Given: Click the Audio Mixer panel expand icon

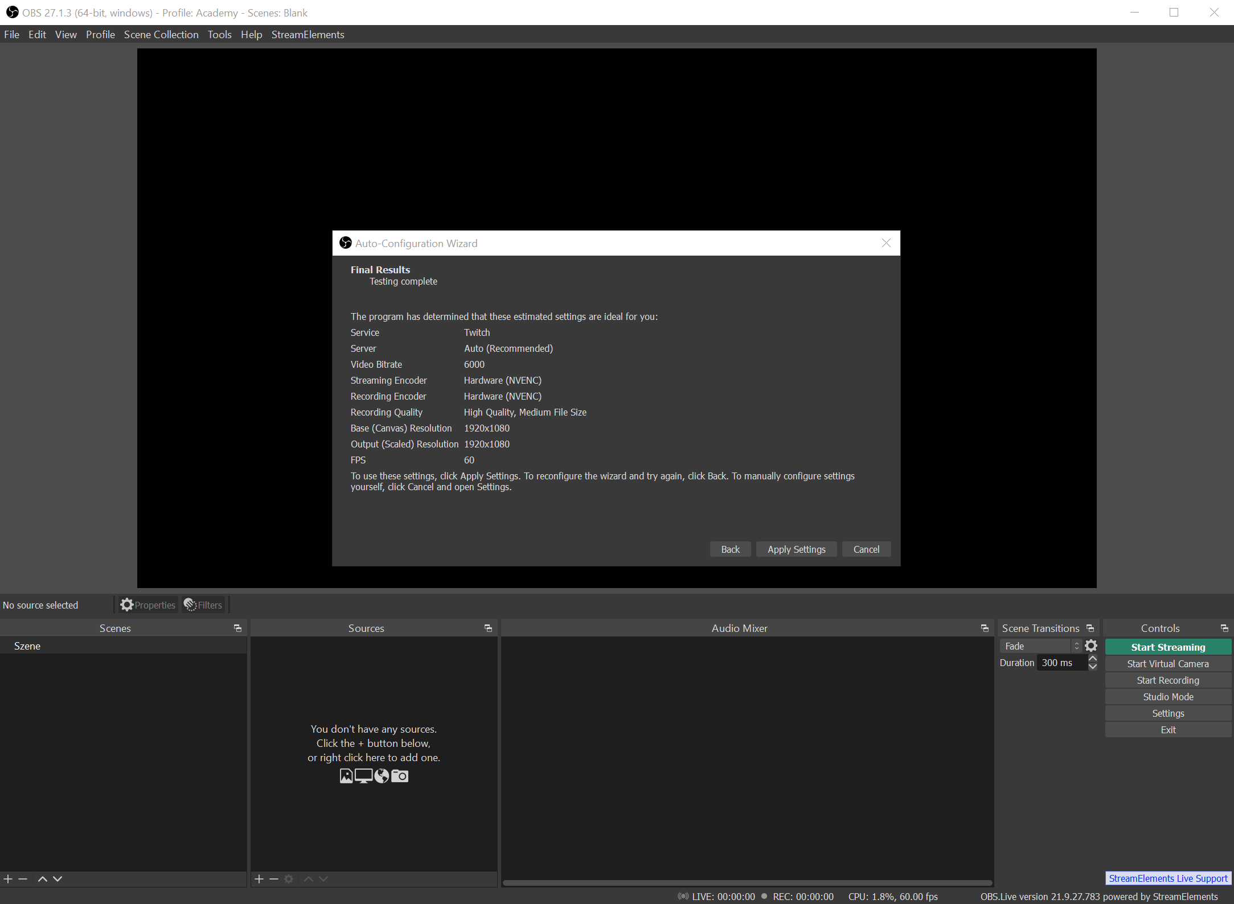Looking at the screenshot, I should [985, 628].
